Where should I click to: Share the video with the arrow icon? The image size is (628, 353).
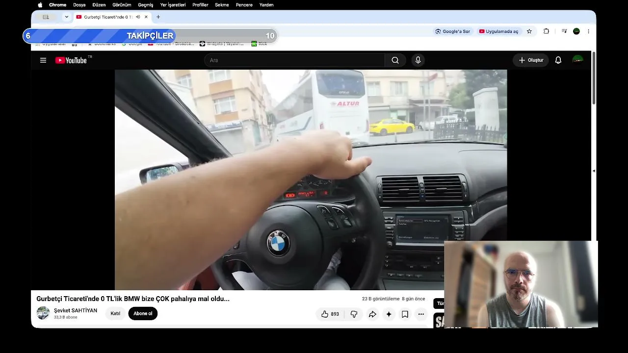pos(372,314)
